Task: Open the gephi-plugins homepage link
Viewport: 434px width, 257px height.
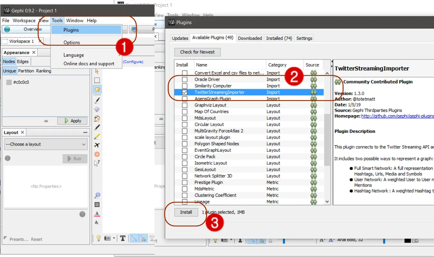Action: tap(398, 116)
